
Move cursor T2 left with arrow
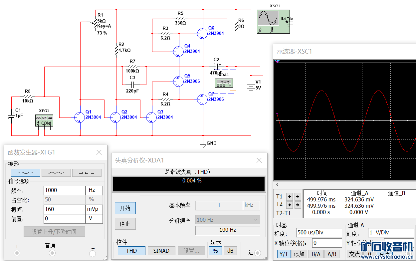pyautogui.click(x=290, y=204)
